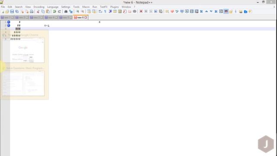Toggle Word wrap toolbar icon
Screen dimensions: 277x156
pyautogui.click(x=100, y=12)
